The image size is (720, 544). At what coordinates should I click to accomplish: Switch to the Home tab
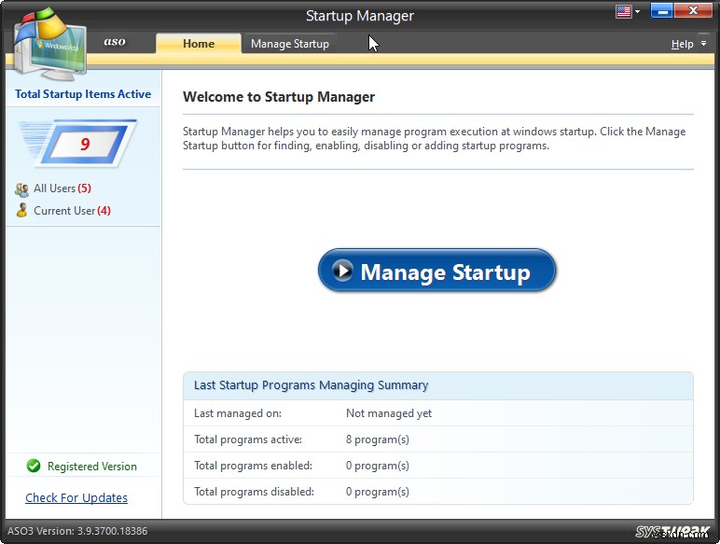(x=199, y=44)
